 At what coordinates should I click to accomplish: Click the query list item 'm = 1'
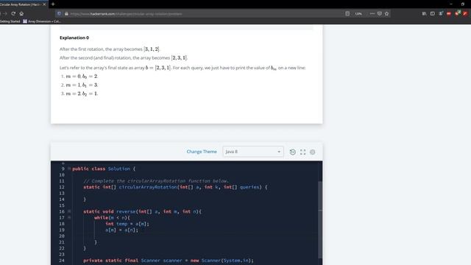(x=82, y=85)
